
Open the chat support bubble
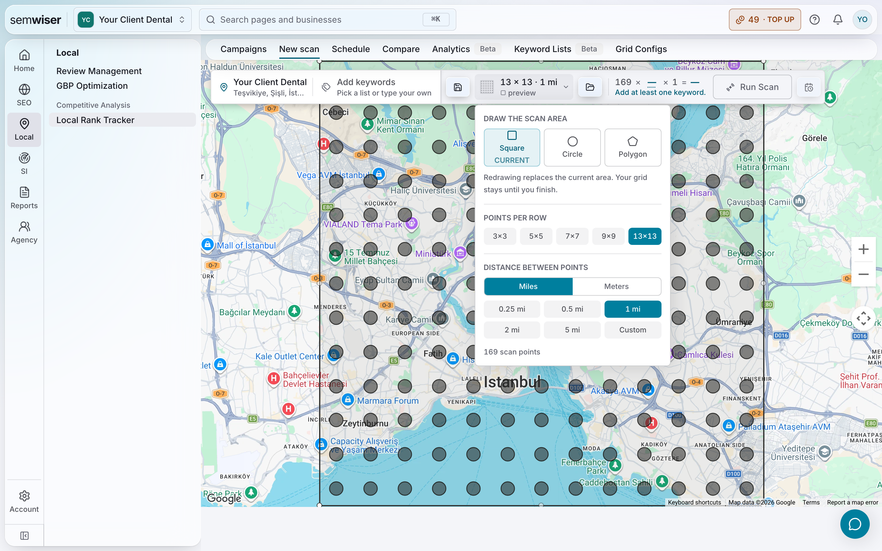pyautogui.click(x=855, y=524)
